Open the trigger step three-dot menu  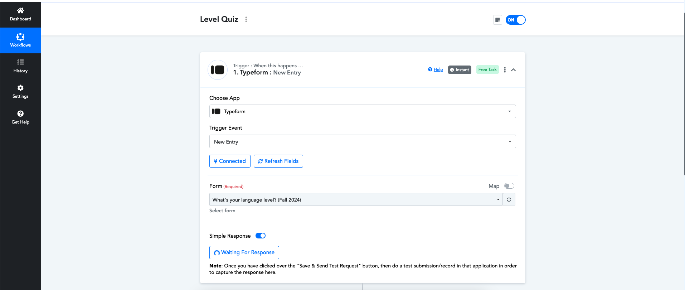point(505,70)
